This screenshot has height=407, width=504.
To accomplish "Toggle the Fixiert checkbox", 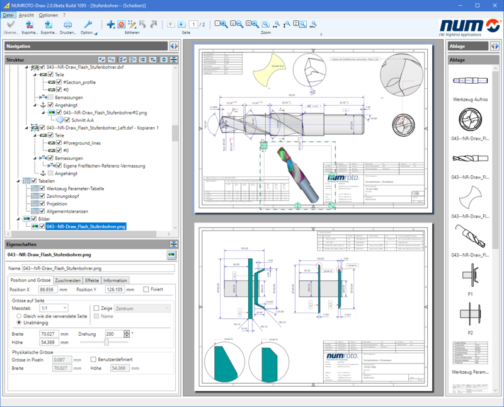I will (x=146, y=290).
